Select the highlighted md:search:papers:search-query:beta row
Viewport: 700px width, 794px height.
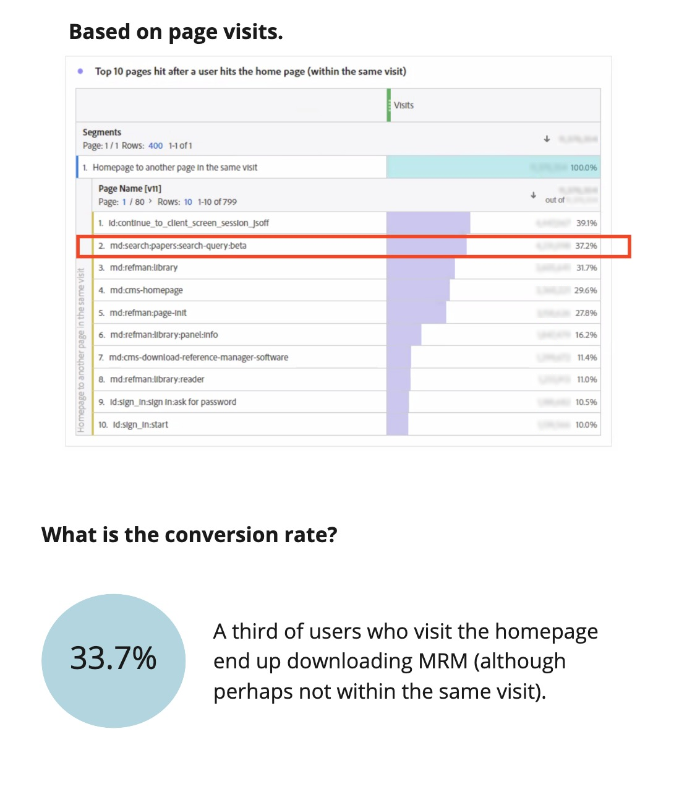coord(178,246)
